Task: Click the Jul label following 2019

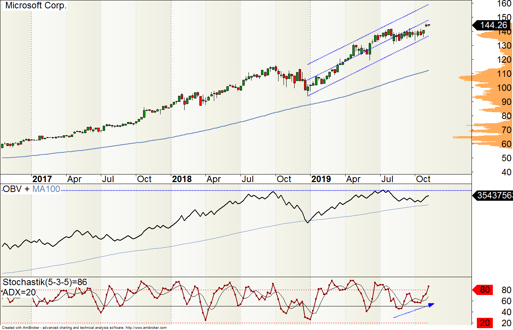Action: click(388, 179)
